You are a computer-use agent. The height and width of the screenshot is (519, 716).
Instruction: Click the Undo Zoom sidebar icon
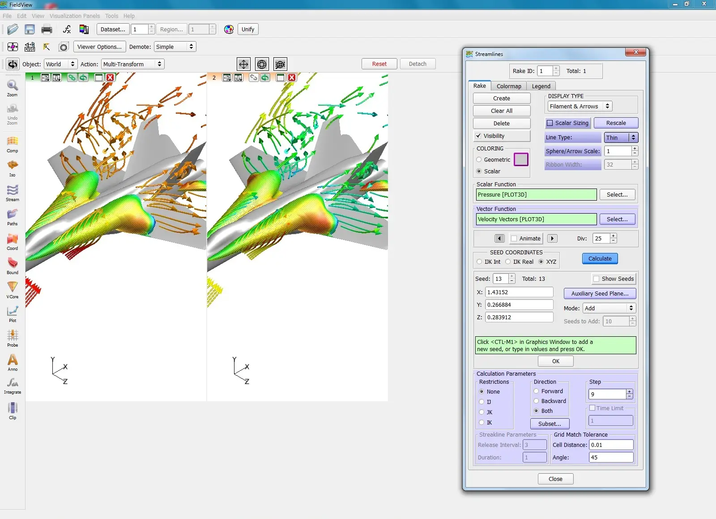(x=13, y=115)
